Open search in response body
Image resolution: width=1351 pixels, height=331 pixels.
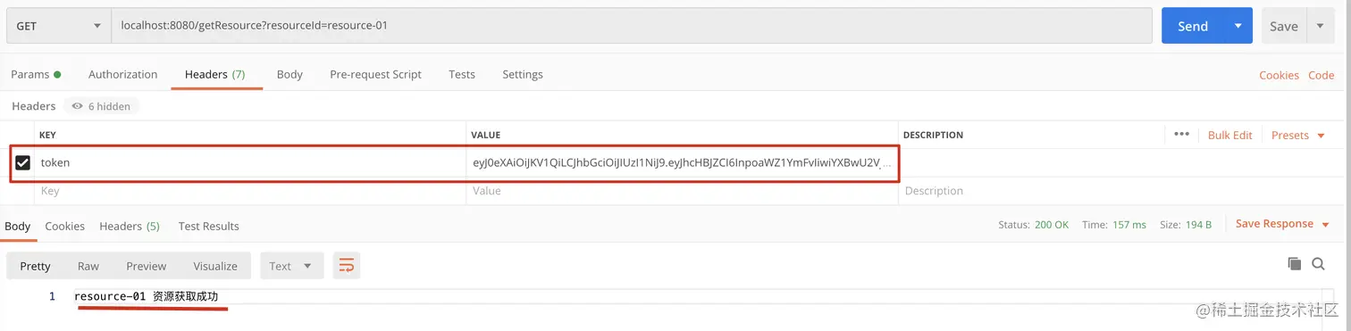coord(1318,264)
